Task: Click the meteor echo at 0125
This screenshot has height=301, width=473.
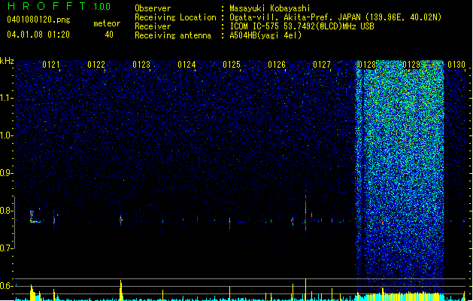Action: tap(229, 223)
